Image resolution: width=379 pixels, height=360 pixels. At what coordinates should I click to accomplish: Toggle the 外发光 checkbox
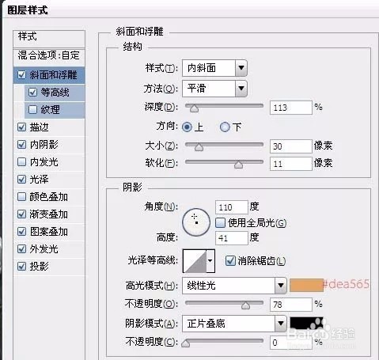tap(21, 249)
